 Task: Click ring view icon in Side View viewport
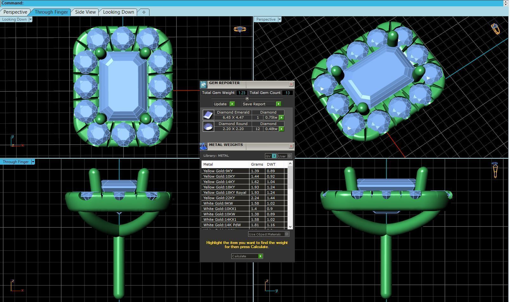(495, 170)
